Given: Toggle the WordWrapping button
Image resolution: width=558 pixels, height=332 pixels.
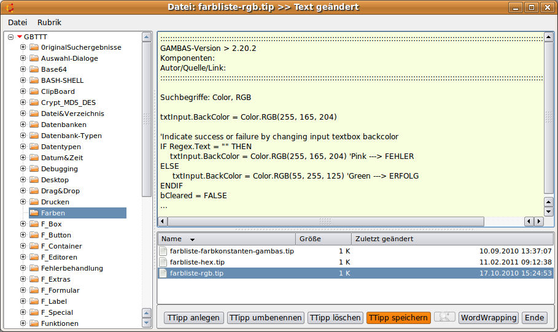Looking at the screenshot, I should point(489,318).
